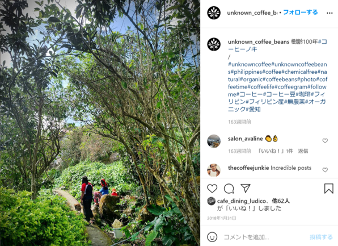Save post with bookmark icon
The height and width of the screenshot is (246, 338).
(x=329, y=188)
